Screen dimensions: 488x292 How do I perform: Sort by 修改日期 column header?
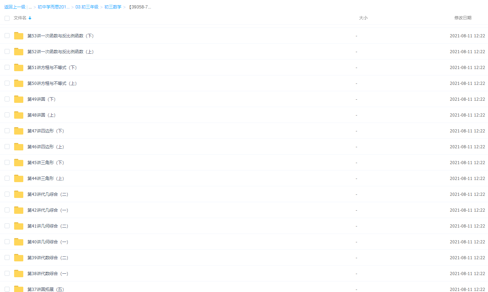463,18
